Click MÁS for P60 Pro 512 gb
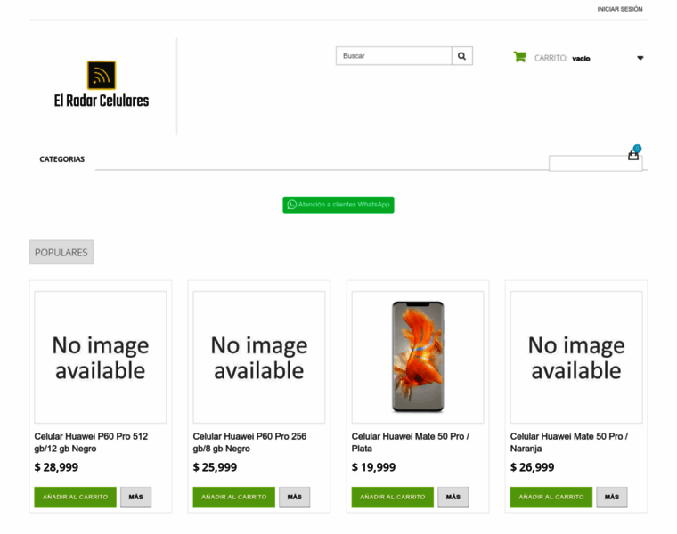 135,497
